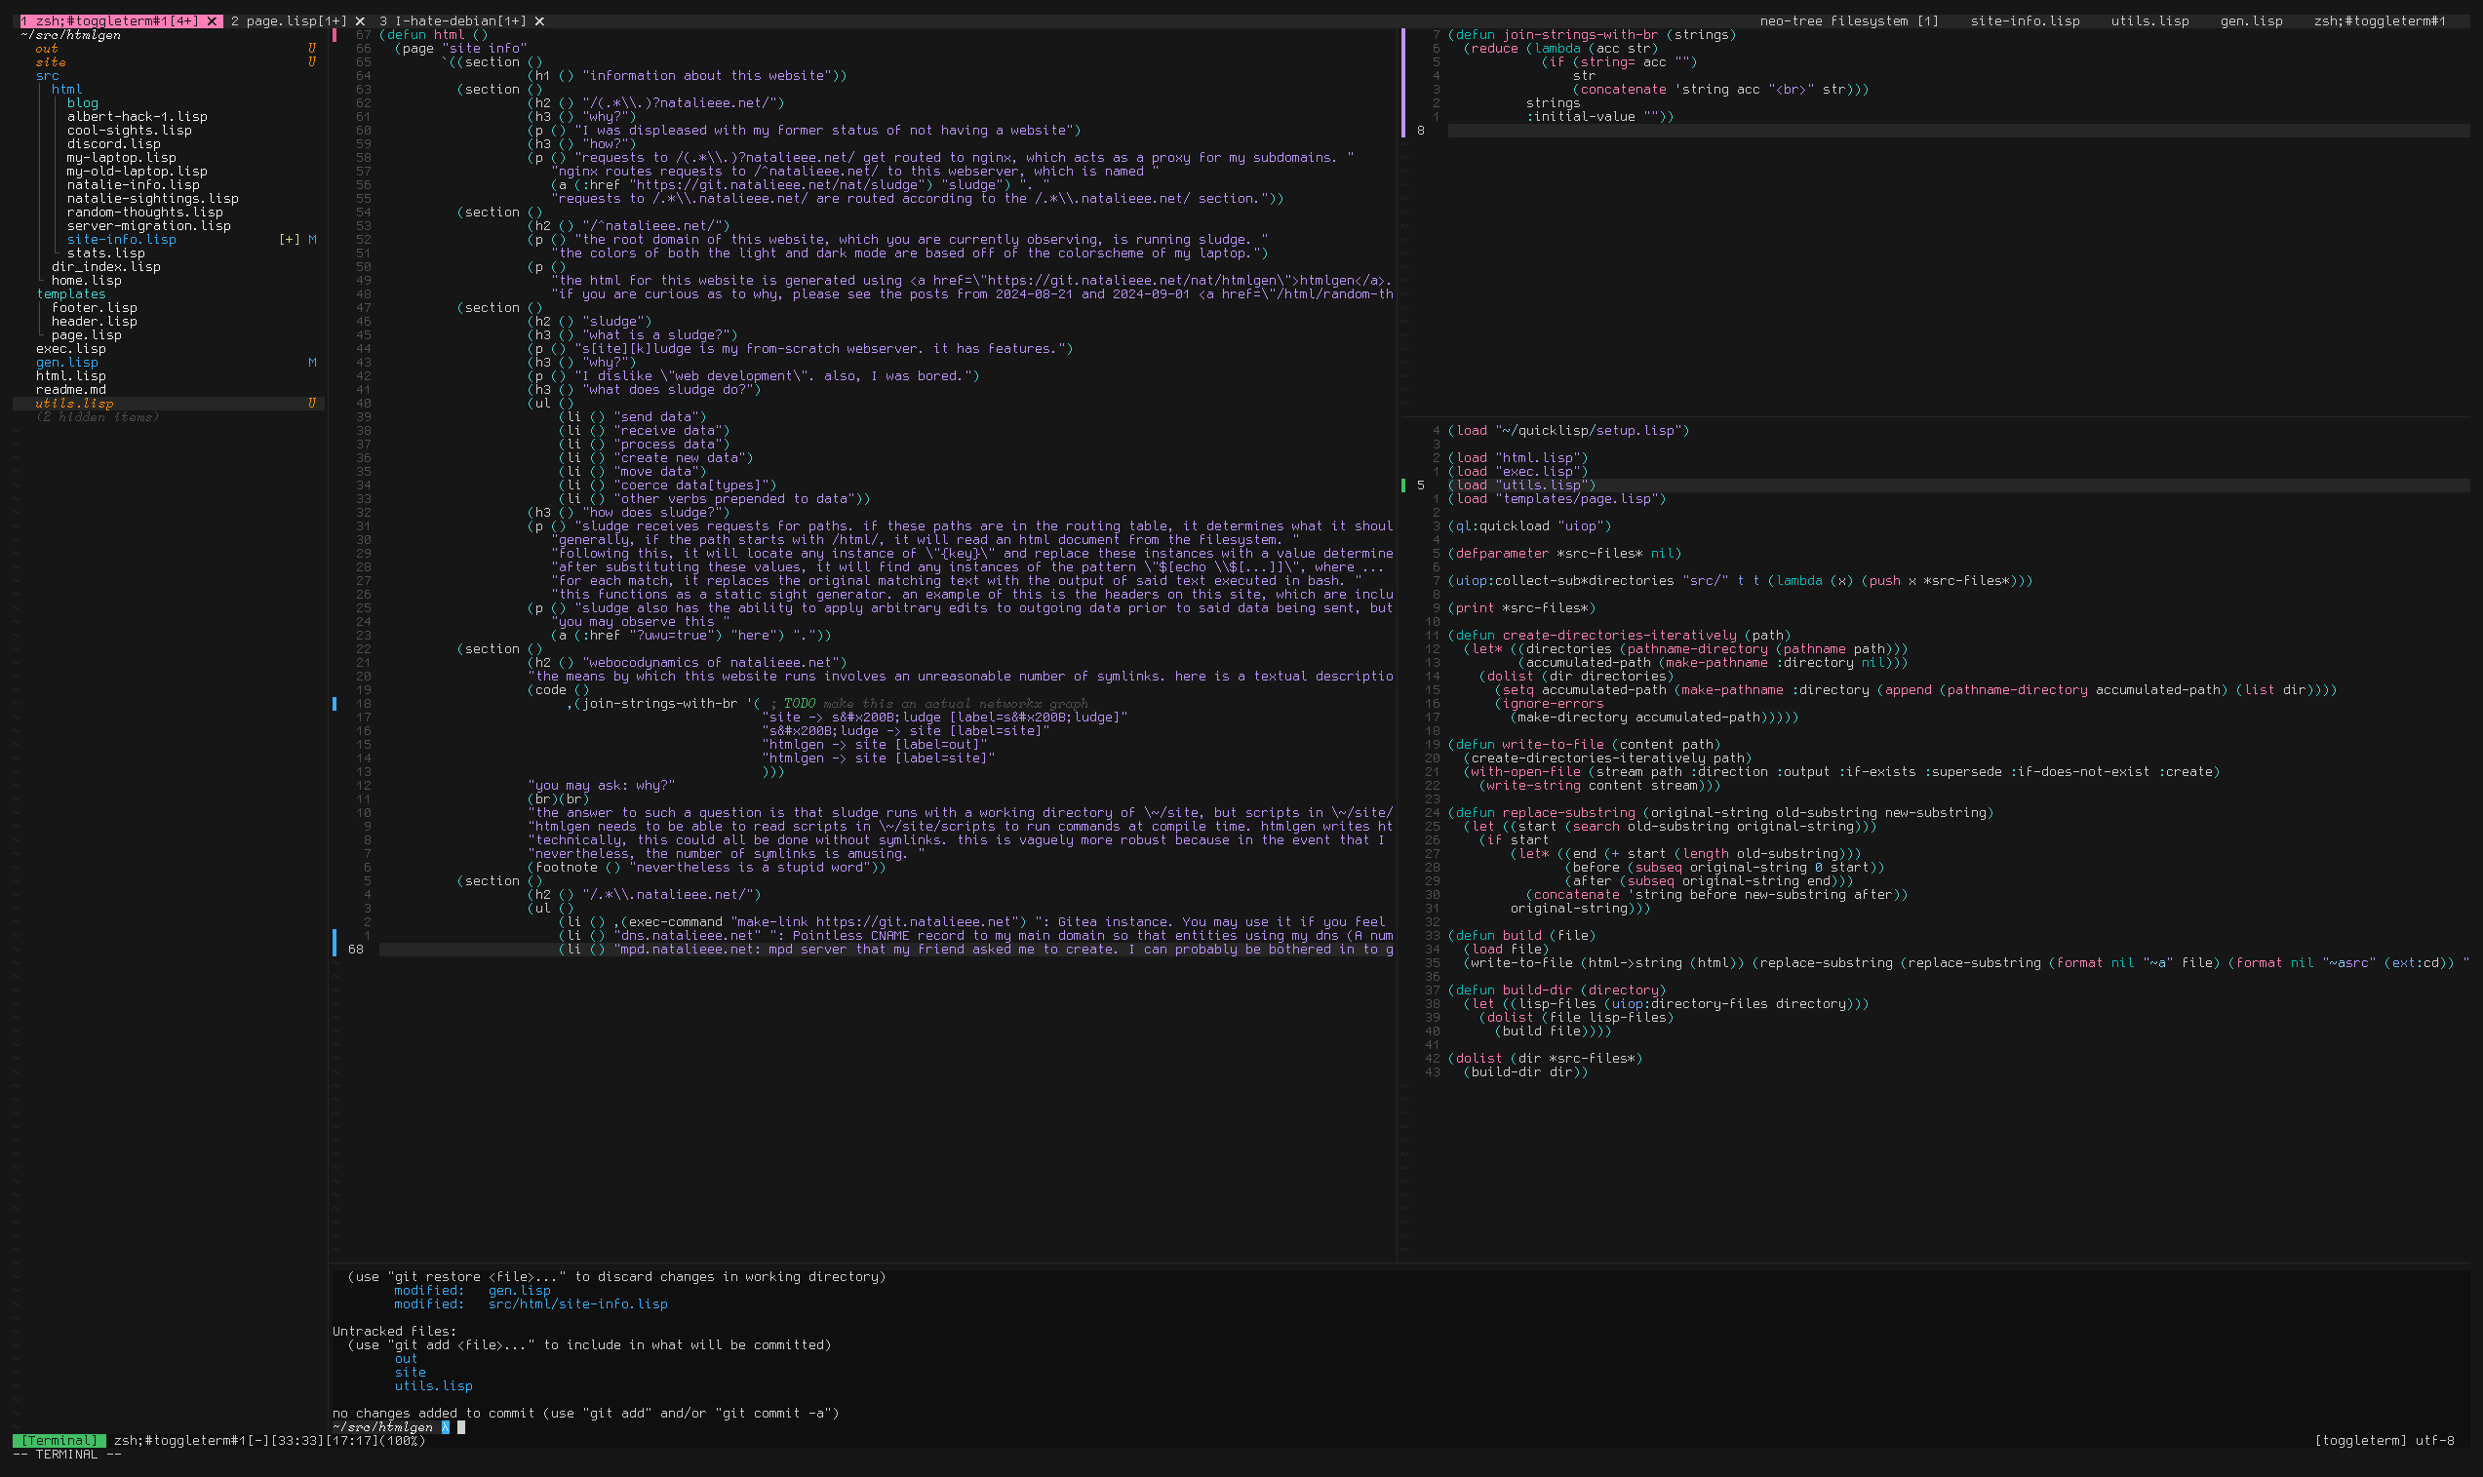Click '(load "utils.lisp")' line in gen.lisp pane
Image resolution: width=2483 pixels, height=1477 pixels.
tap(1521, 486)
